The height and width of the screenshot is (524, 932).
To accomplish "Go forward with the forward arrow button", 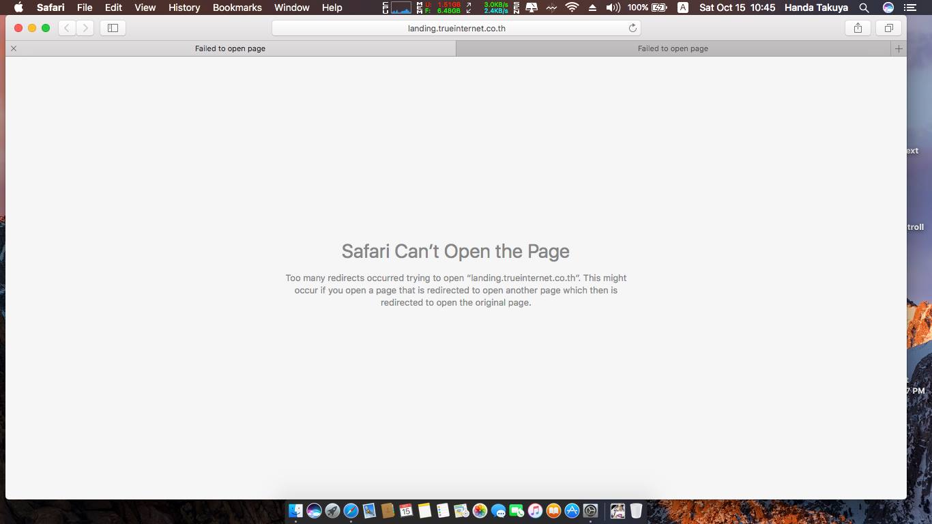I will point(85,28).
